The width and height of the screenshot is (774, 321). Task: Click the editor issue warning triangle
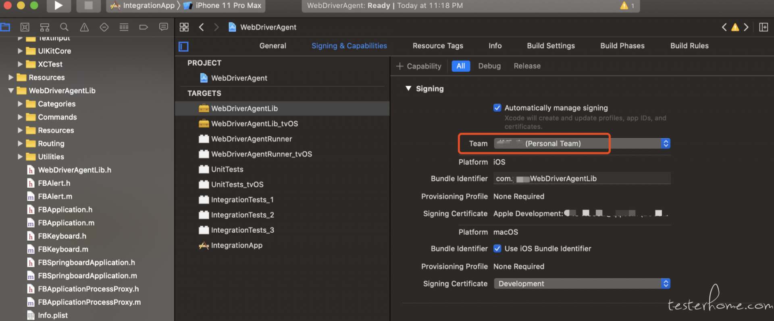735,27
